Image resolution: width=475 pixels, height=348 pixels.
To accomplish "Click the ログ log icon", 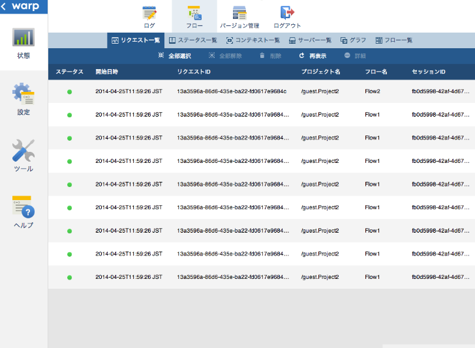I will (x=149, y=13).
